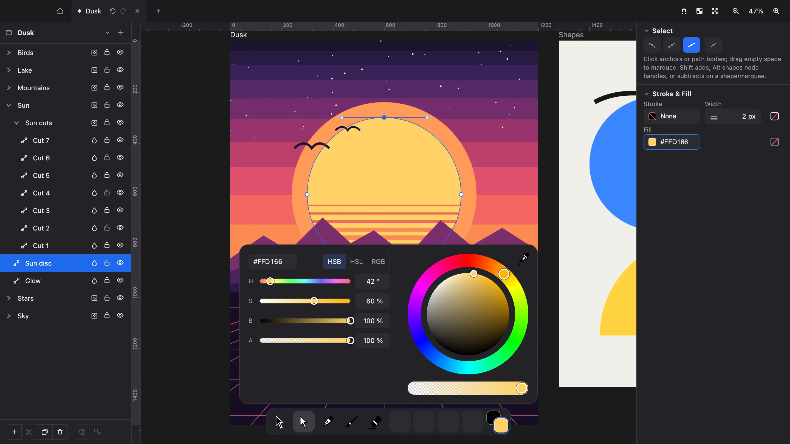Toggle lock on Sun disc layer

coord(107,263)
